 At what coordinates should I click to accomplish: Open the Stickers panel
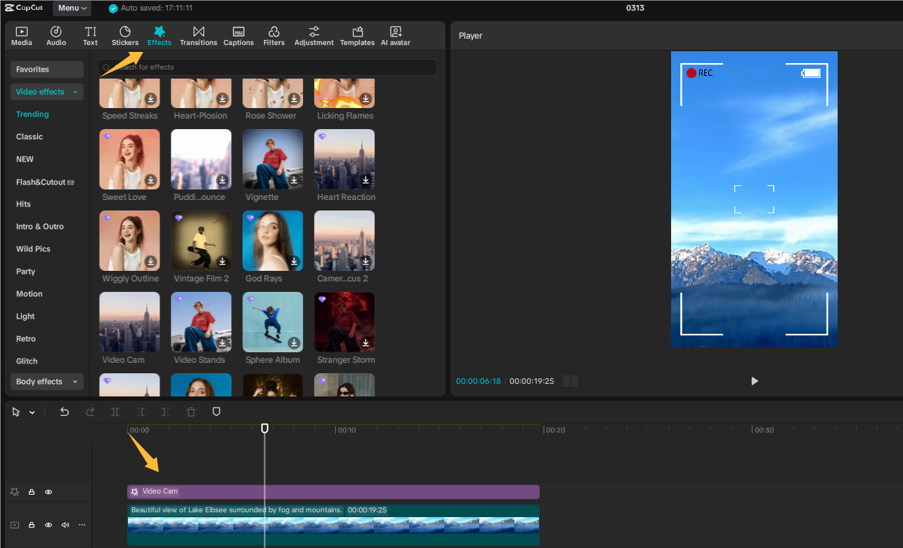pos(125,36)
